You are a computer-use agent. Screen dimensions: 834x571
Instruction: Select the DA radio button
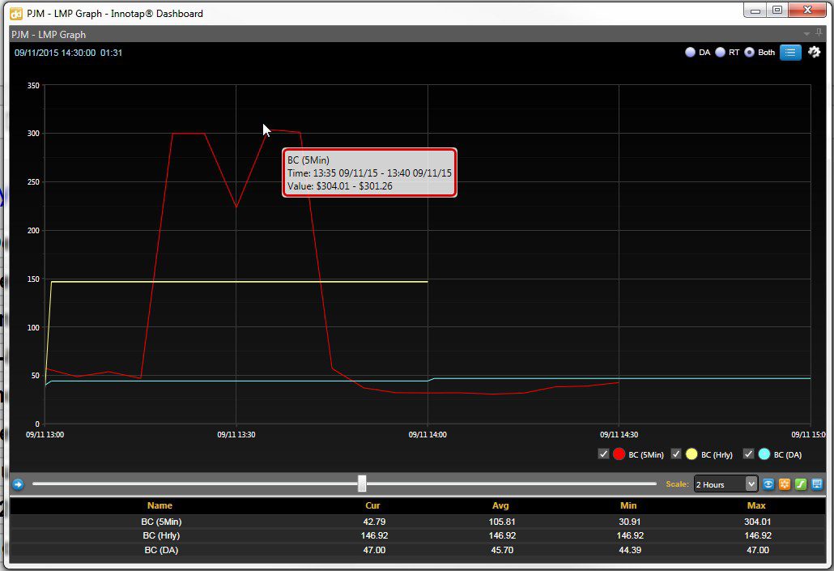click(691, 52)
